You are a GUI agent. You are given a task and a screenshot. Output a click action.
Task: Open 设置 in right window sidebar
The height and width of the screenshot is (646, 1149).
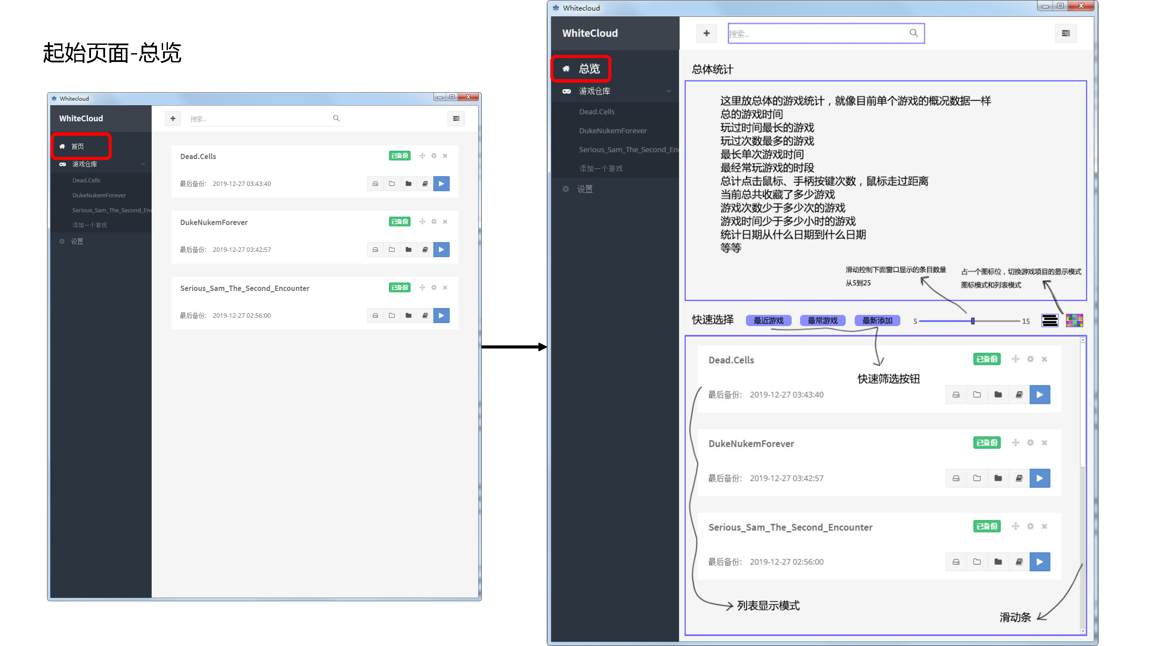(x=584, y=189)
